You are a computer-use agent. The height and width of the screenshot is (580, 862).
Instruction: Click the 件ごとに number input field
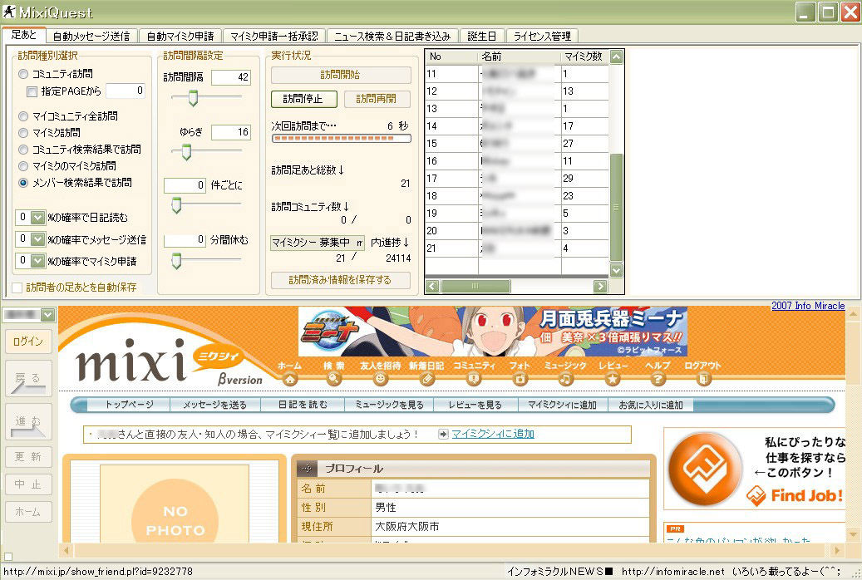185,185
